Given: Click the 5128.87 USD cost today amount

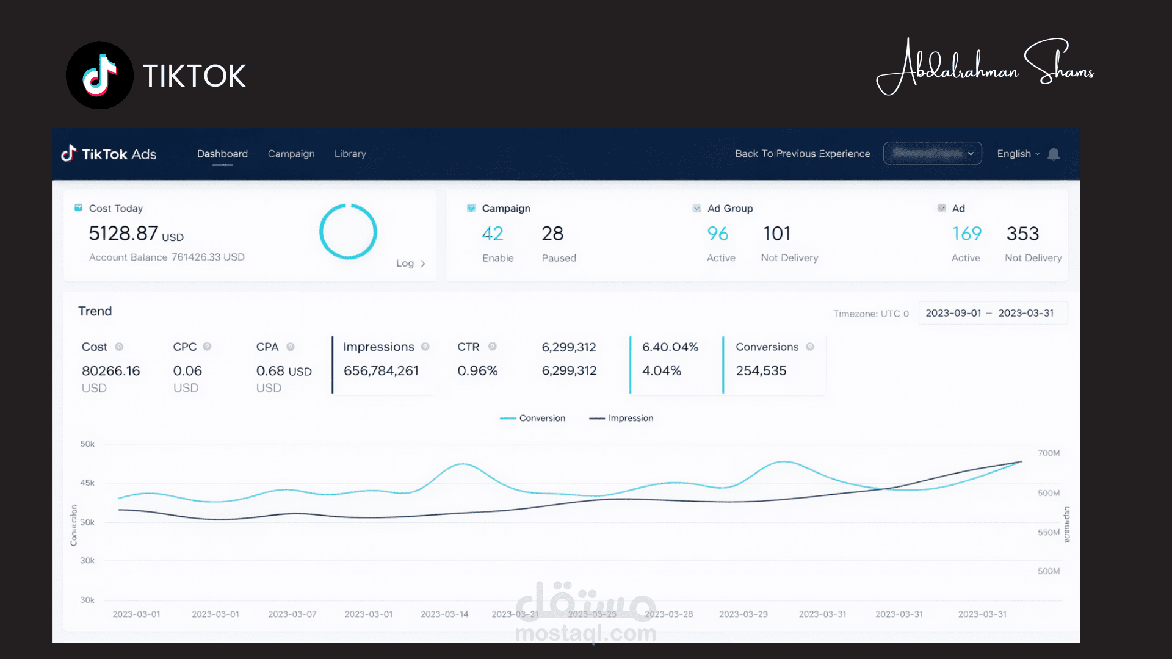Looking at the screenshot, I should pyautogui.click(x=136, y=234).
